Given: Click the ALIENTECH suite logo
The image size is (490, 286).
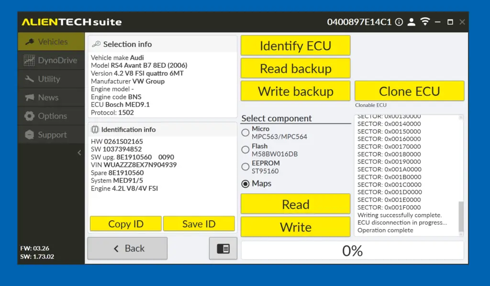Looking at the screenshot, I should pyautogui.click(x=72, y=22).
